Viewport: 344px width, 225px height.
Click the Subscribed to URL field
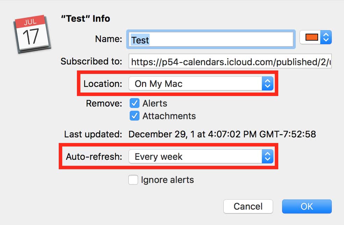(230, 62)
